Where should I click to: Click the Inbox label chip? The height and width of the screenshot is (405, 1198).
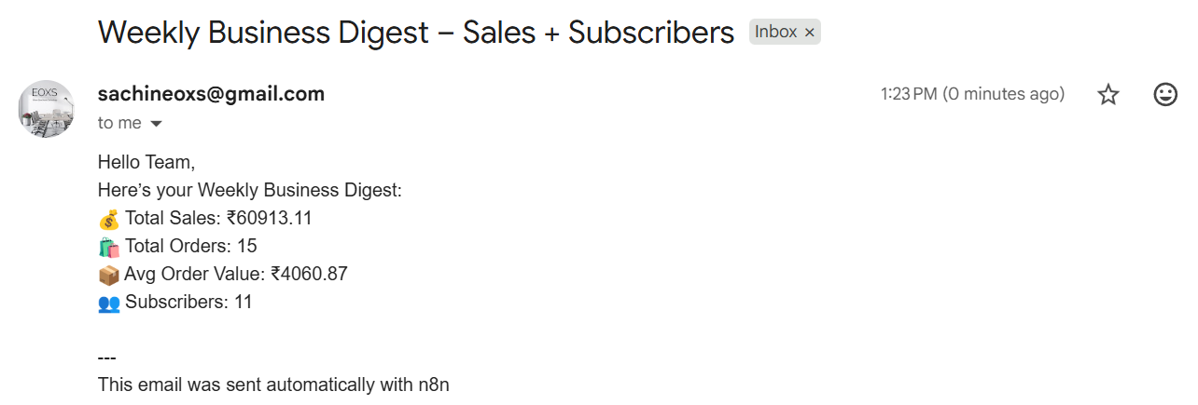775,33
